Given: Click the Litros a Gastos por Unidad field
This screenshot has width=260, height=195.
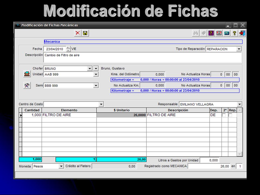Looking at the screenshot, I should click(x=210, y=160).
